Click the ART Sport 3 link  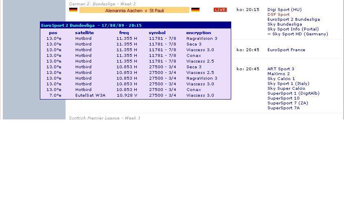(x=280, y=69)
